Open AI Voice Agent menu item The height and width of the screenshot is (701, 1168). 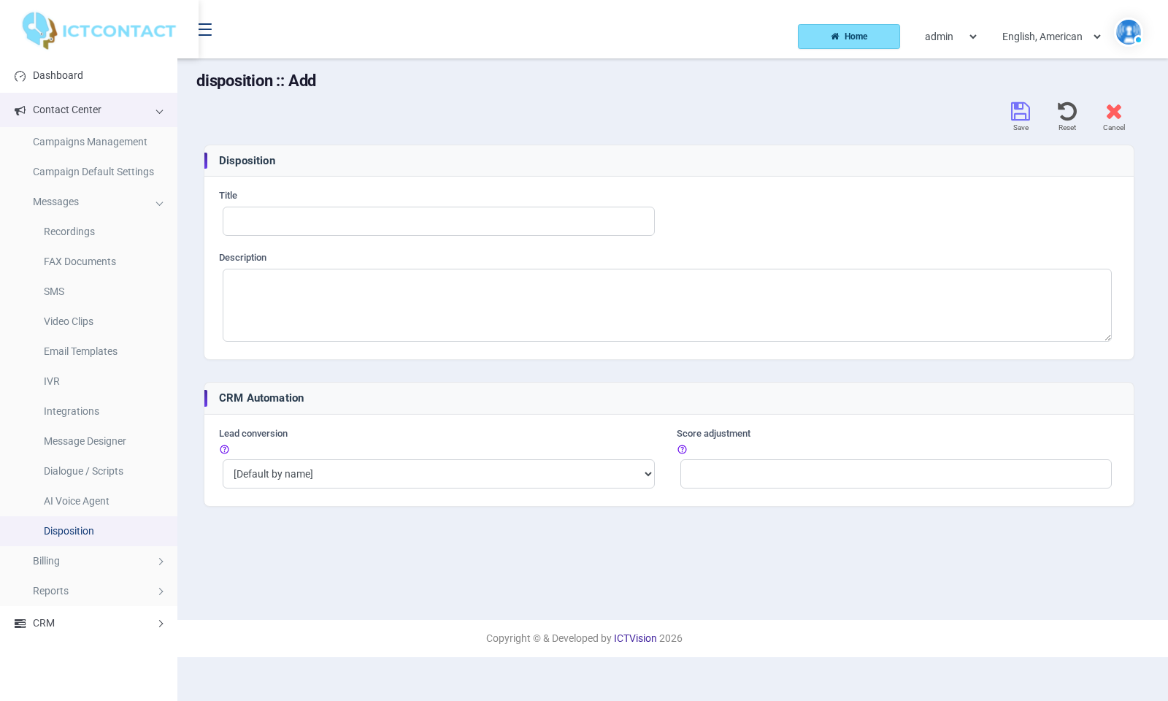[x=77, y=501]
